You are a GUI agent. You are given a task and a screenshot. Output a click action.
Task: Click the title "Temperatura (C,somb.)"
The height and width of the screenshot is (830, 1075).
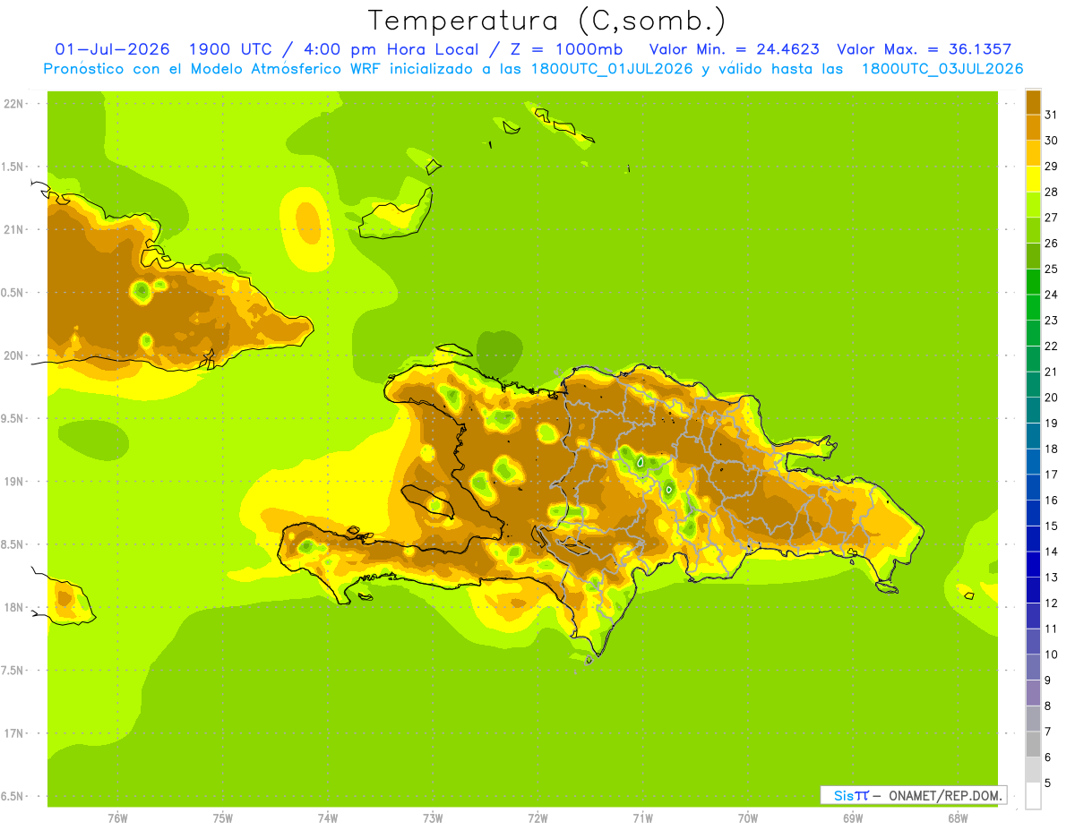tap(548, 21)
